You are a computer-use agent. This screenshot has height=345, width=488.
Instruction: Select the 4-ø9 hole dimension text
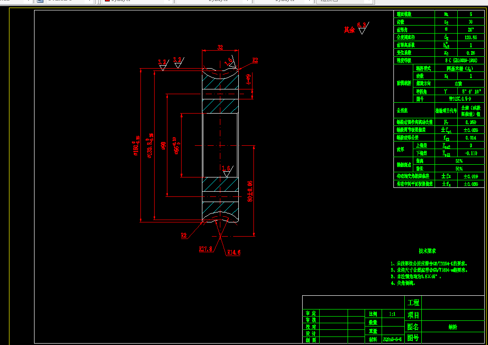tap(248, 80)
